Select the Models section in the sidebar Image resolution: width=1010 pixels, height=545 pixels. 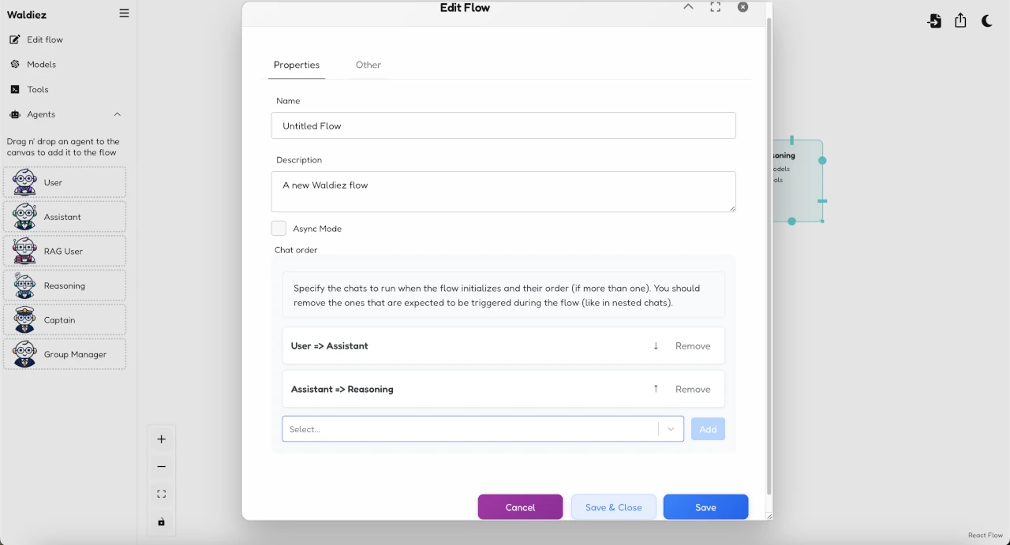(x=41, y=64)
